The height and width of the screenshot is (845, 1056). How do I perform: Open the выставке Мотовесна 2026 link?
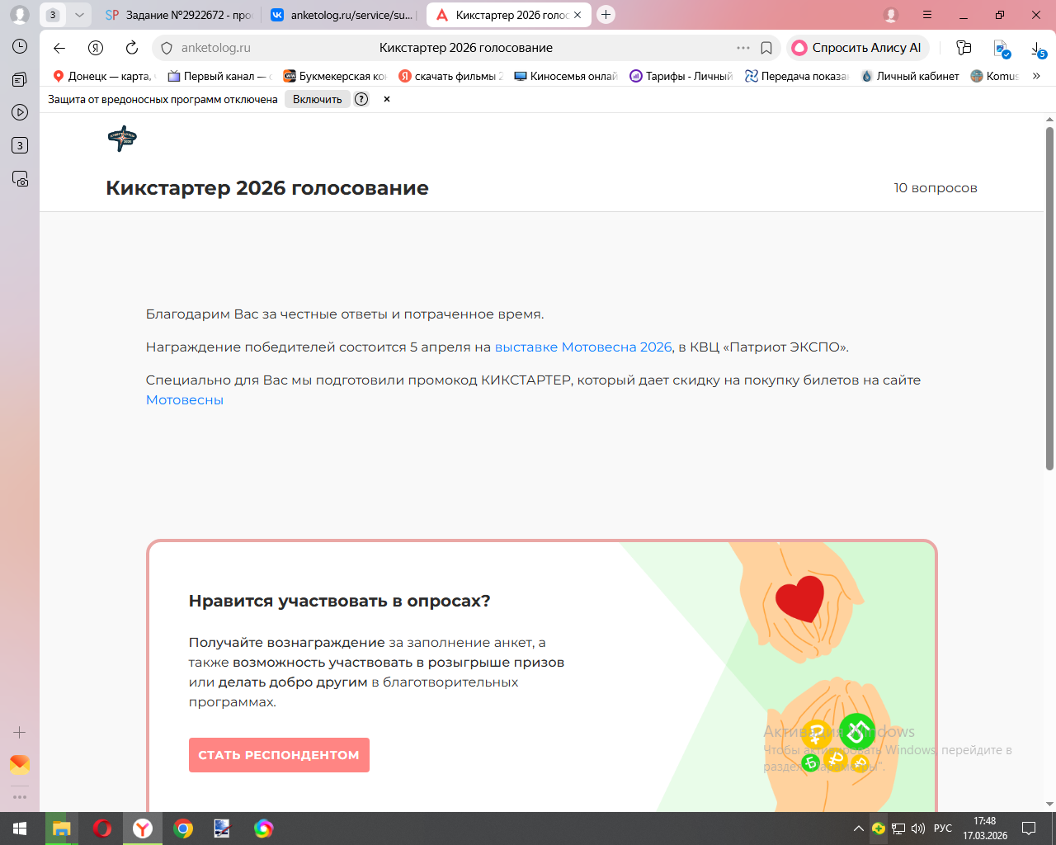click(x=583, y=347)
